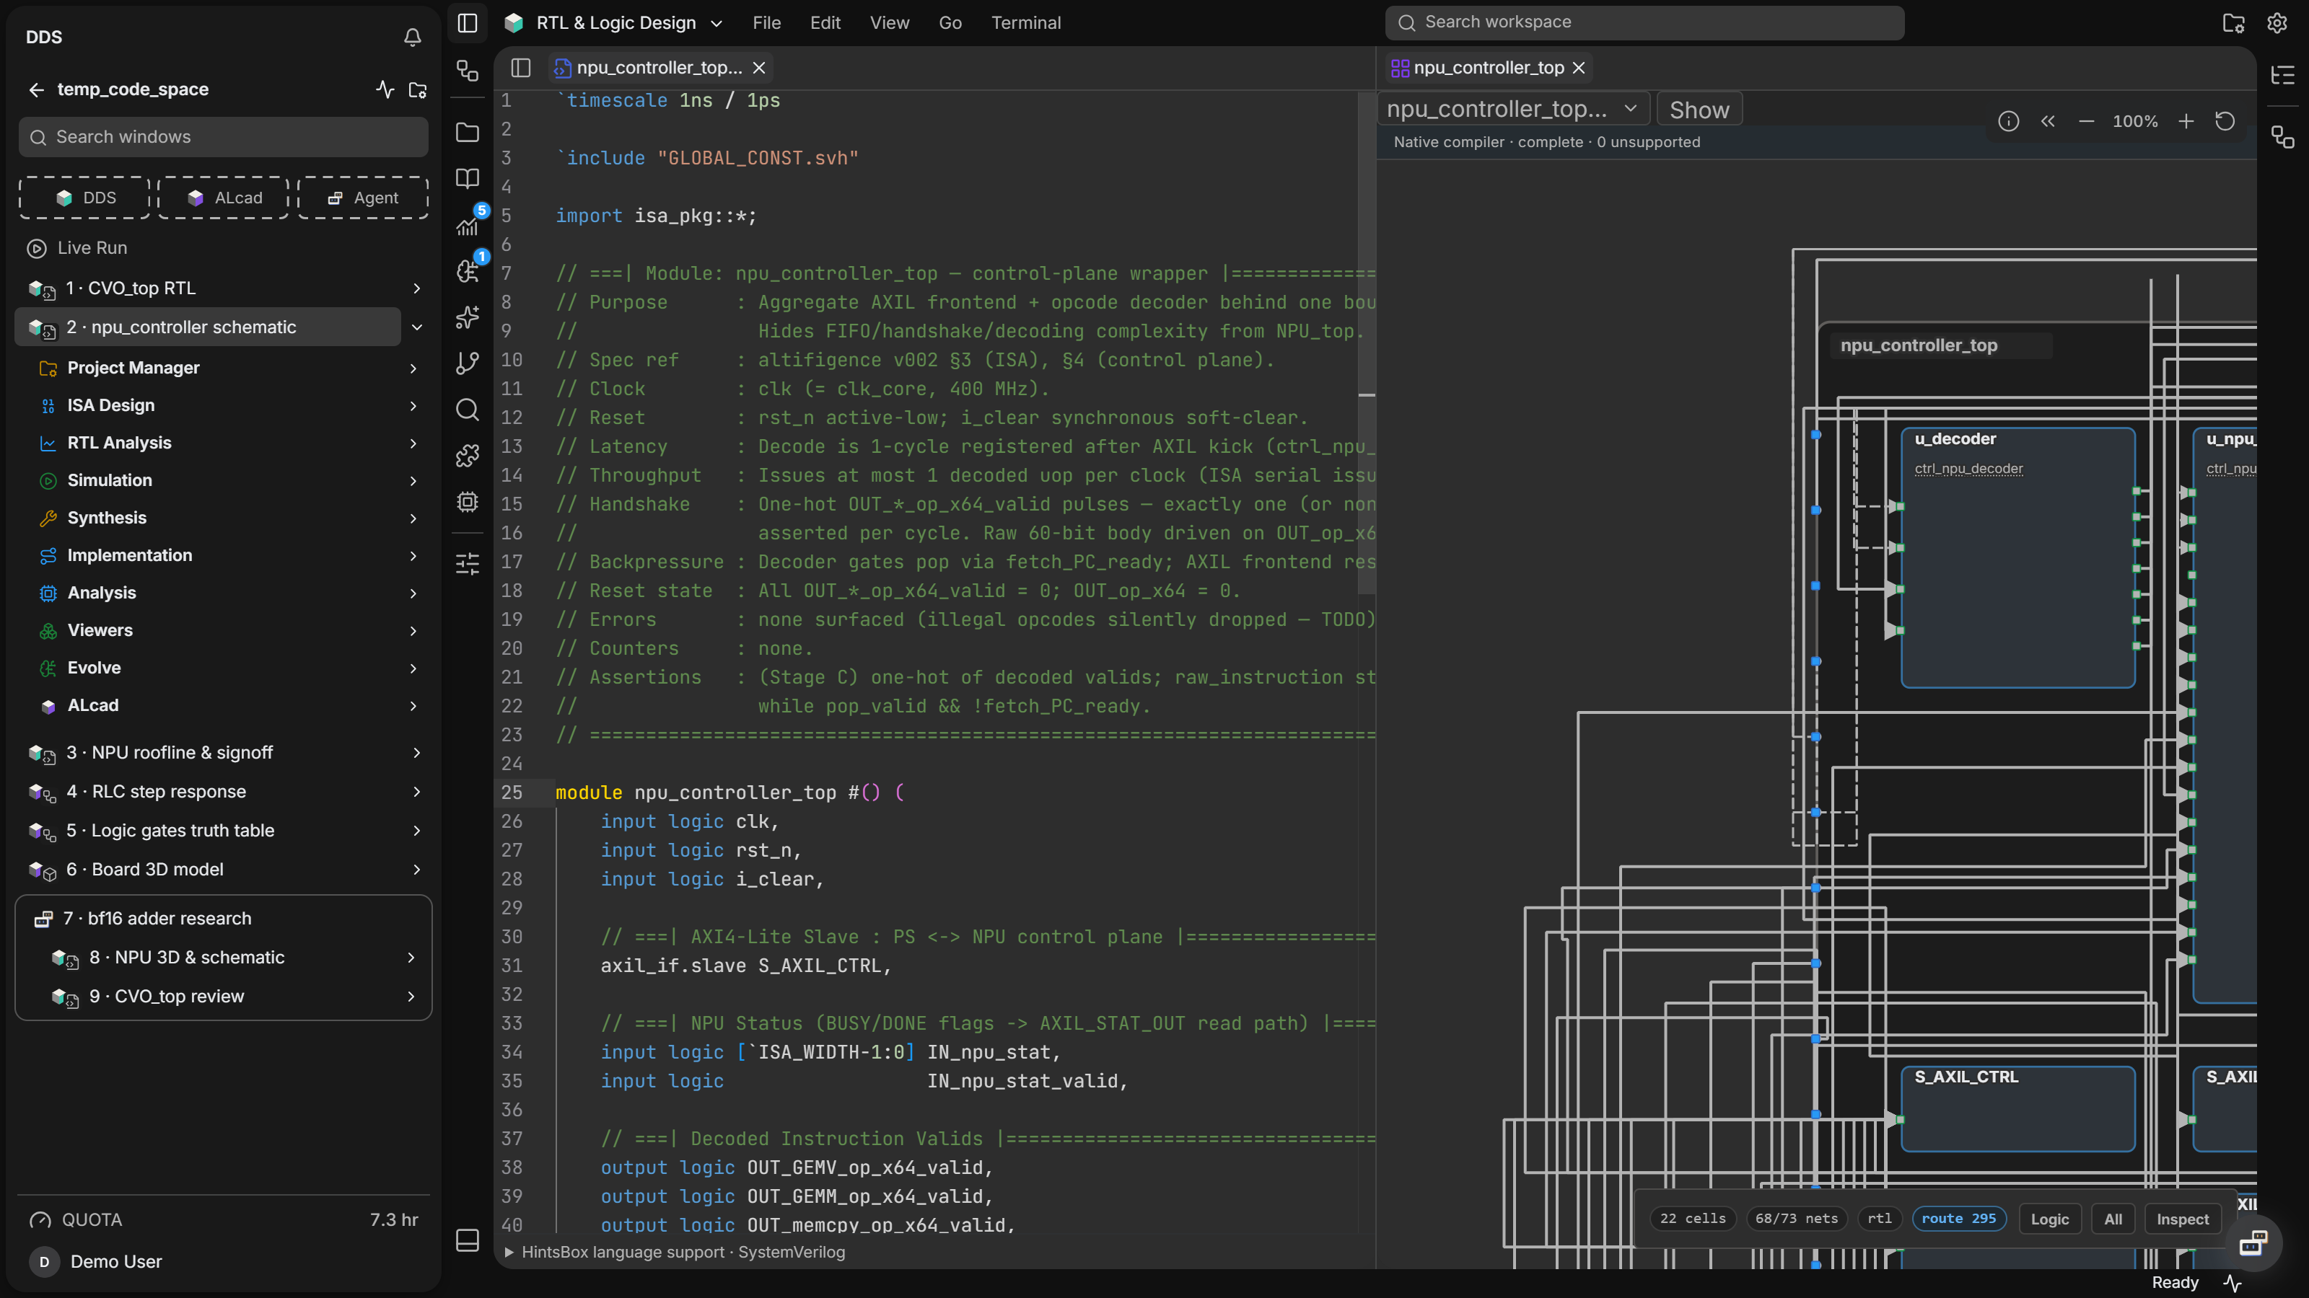Open the hierarchy blocks icon in activity bar
This screenshot has height=1298, width=2309.
[x=467, y=70]
